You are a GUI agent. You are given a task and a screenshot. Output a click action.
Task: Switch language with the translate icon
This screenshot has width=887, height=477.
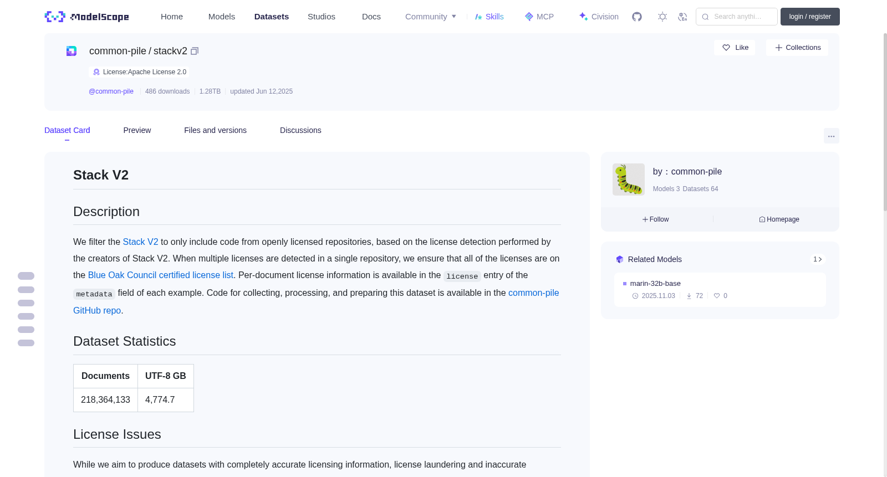click(682, 17)
